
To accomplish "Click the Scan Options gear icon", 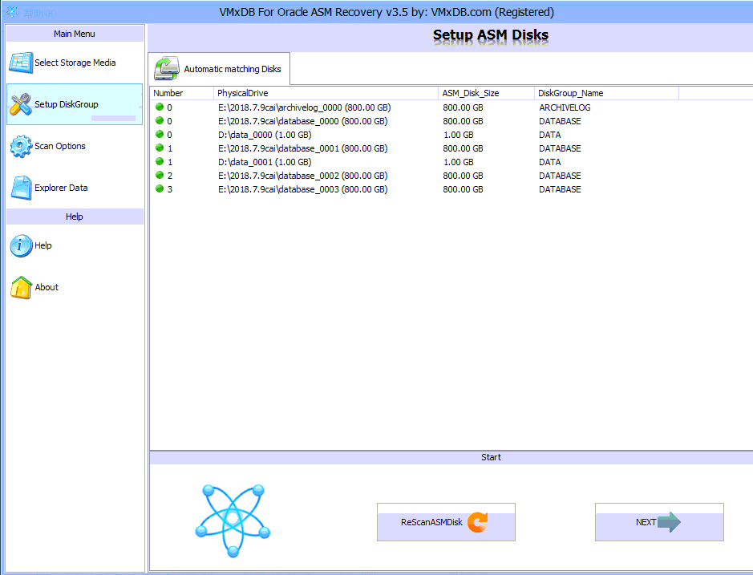I will [21, 146].
